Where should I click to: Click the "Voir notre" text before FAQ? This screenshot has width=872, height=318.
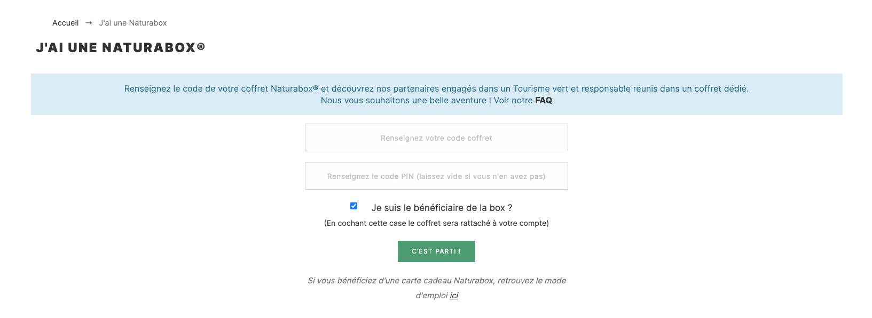[x=513, y=100]
